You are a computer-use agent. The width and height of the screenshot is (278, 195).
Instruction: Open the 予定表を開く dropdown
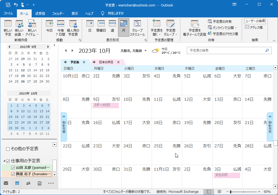(x=156, y=28)
